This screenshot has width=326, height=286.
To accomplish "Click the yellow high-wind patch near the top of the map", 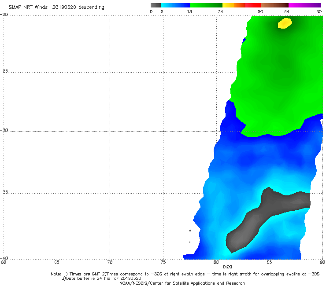I will 285,23.
